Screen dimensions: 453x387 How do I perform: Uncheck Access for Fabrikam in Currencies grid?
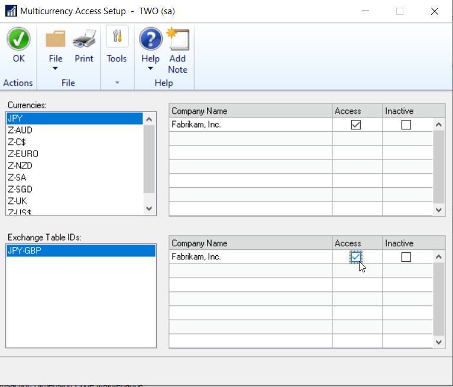coord(356,125)
